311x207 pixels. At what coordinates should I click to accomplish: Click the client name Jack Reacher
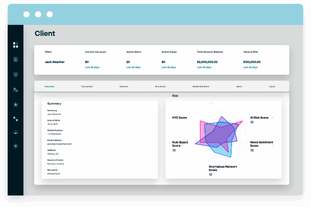(x=55, y=62)
